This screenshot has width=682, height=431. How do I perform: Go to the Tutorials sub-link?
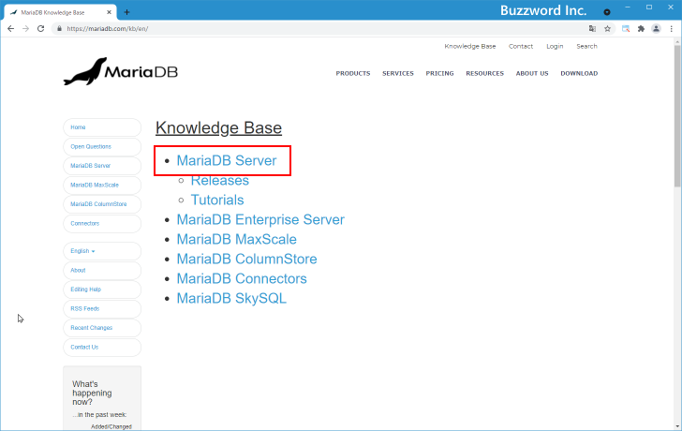point(217,200)
